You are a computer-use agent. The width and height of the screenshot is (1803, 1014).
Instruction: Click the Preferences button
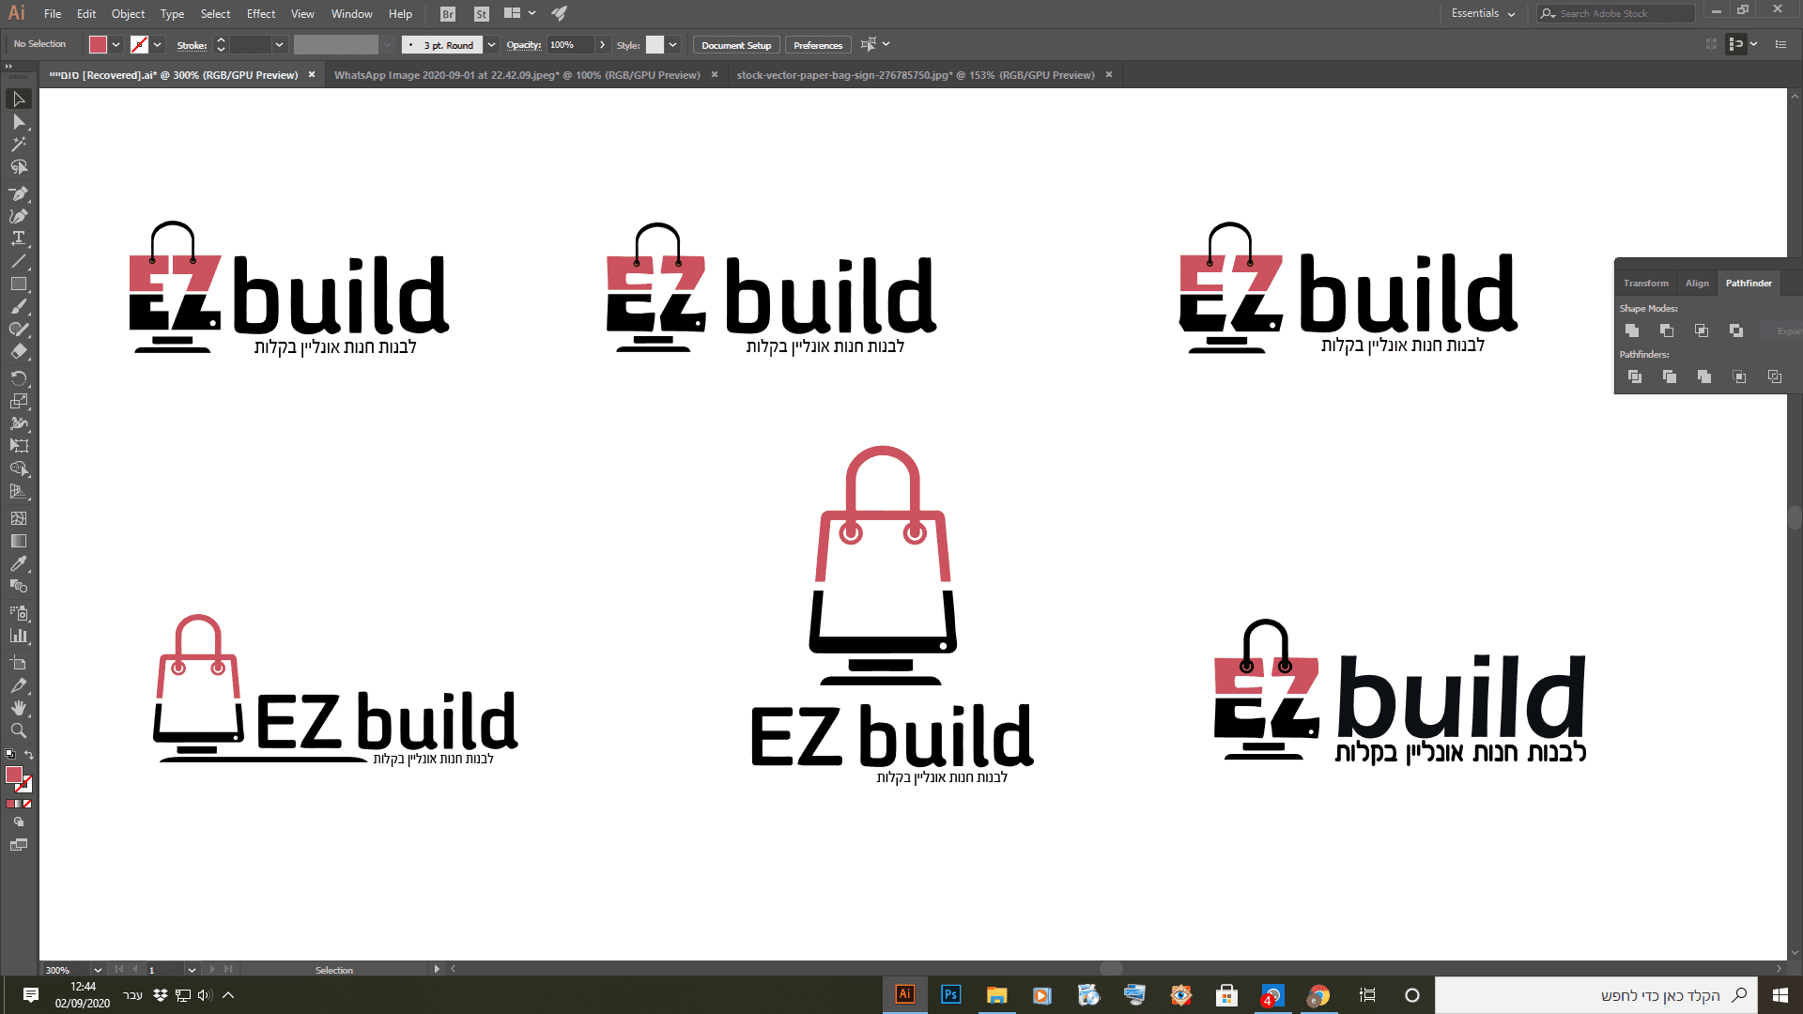(817, 45)
